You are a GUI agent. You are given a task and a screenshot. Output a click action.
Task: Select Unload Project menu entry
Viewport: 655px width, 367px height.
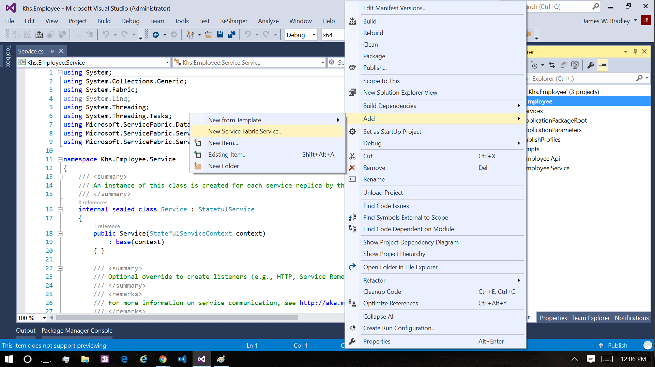[435, 193]
